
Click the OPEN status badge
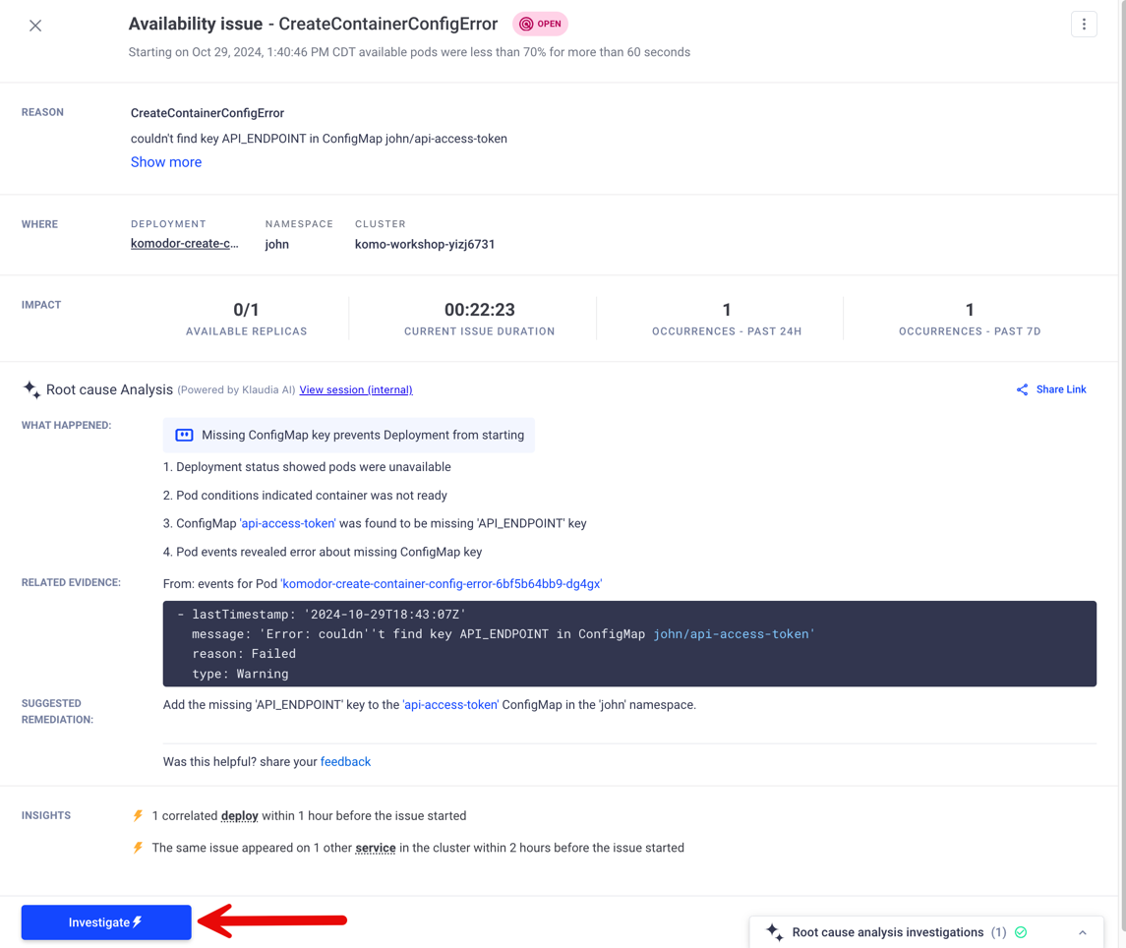click(x=540, y=24)
